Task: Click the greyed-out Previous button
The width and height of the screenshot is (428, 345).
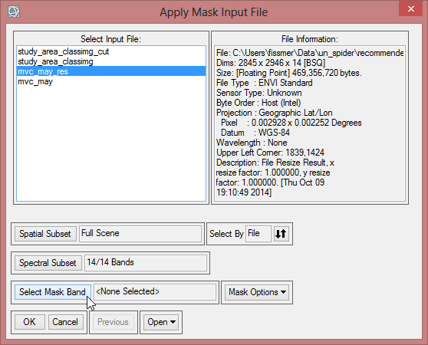Action: (x=114, y=322)
